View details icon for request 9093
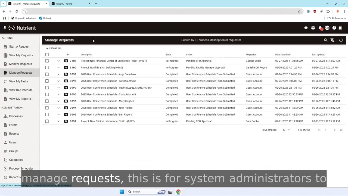The width and height of the screenshot is (348, 196). pos(66,114)
